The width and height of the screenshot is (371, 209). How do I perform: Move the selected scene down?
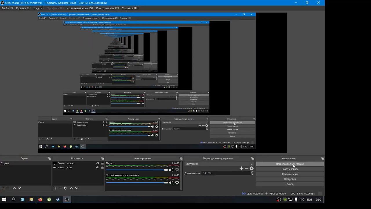19,188
